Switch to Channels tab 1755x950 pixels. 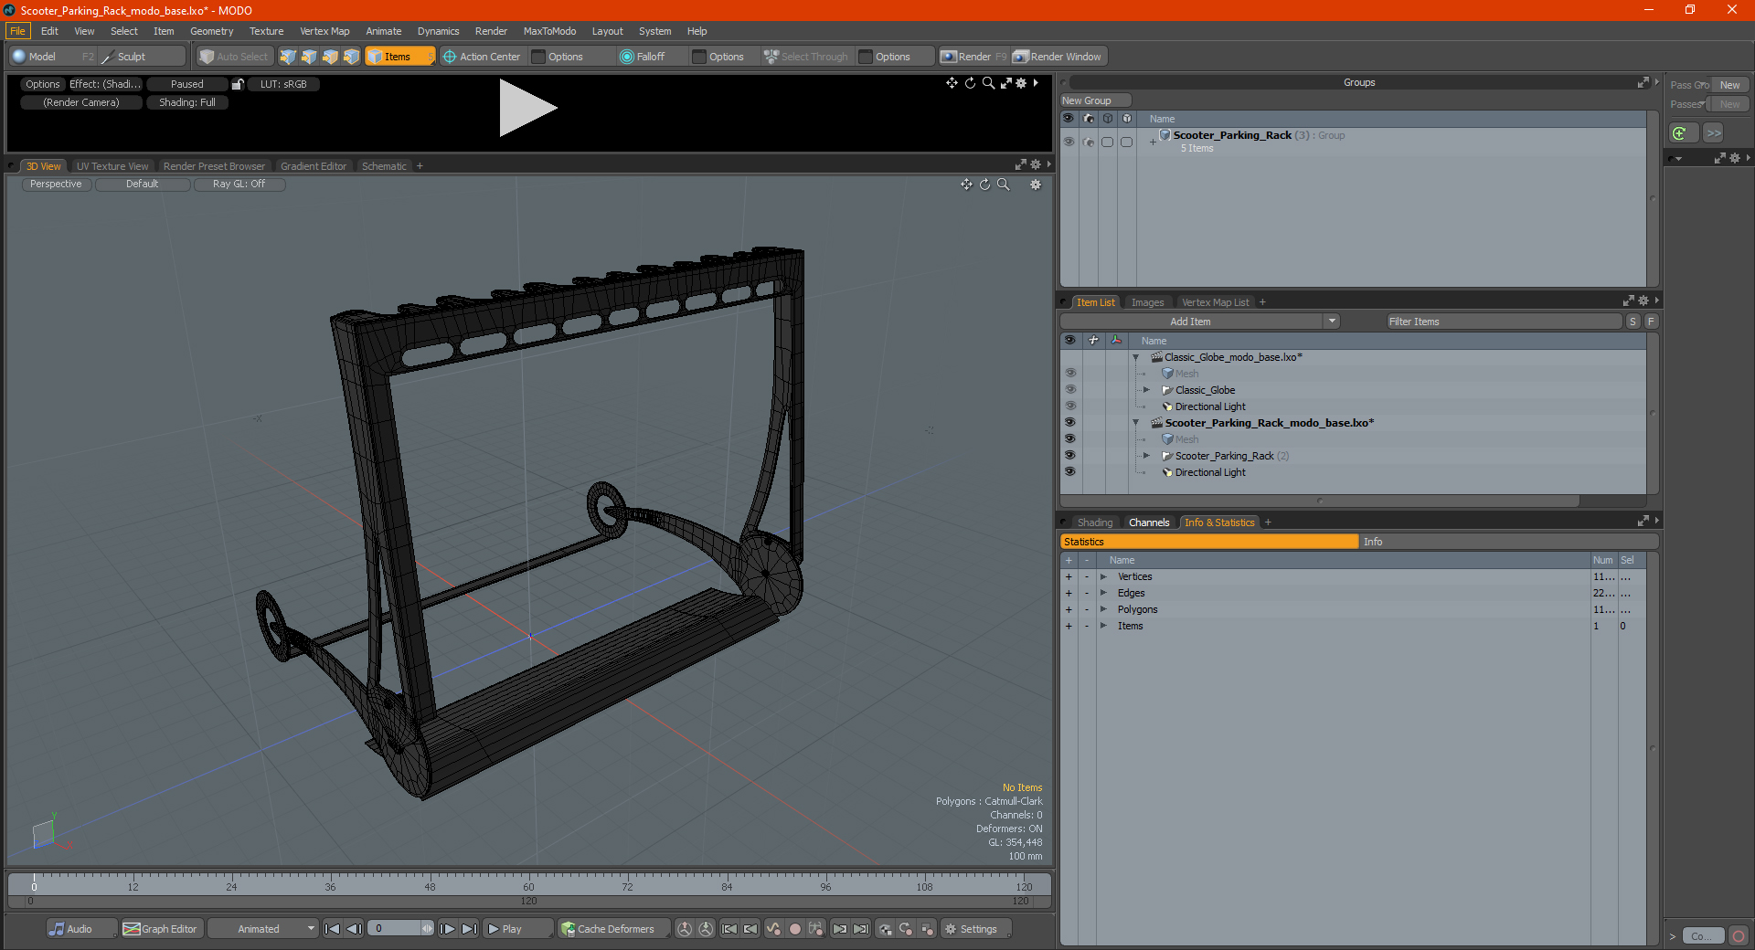1149,522
